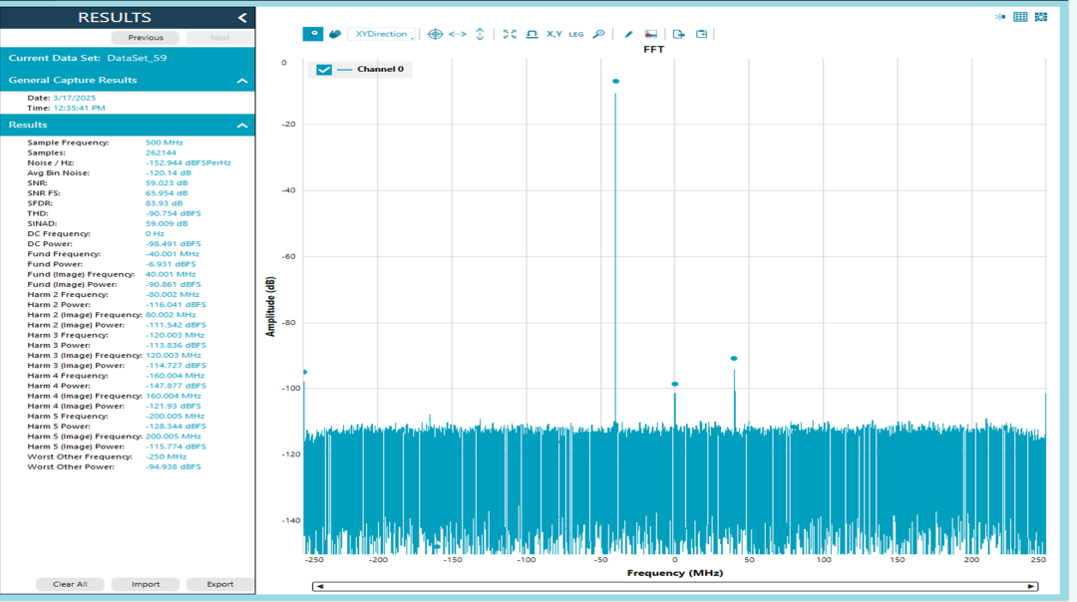Click the Worst Other Frequency value -250 MHz
The image size is (1077, 602).
[167, 456]
